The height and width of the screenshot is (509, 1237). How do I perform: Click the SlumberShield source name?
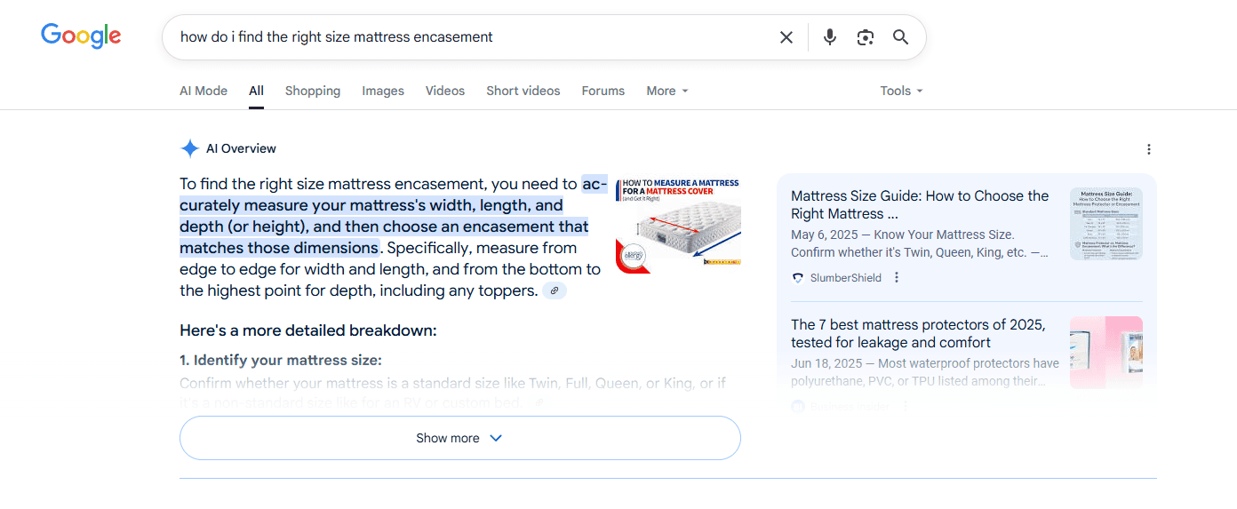tap(845, 277)
